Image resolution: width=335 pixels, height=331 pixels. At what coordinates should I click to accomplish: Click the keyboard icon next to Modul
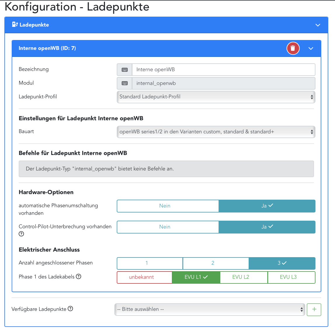[x=125, y=83]
